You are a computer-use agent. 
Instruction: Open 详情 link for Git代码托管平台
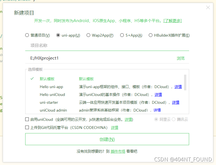coord(115,128)
